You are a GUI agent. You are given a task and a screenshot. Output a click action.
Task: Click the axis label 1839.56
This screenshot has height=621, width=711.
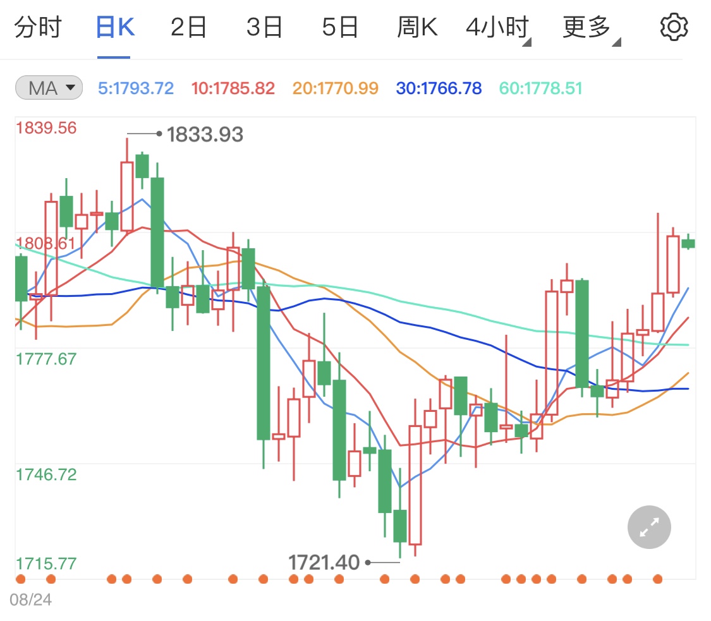click(46, 128)
